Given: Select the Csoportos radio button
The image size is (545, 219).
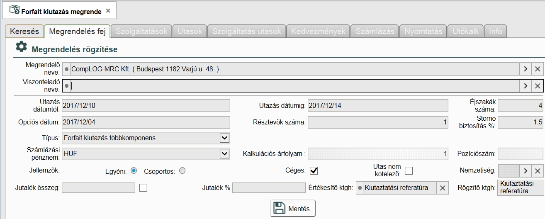Looking at the screenshot, I should click(182, 170).
